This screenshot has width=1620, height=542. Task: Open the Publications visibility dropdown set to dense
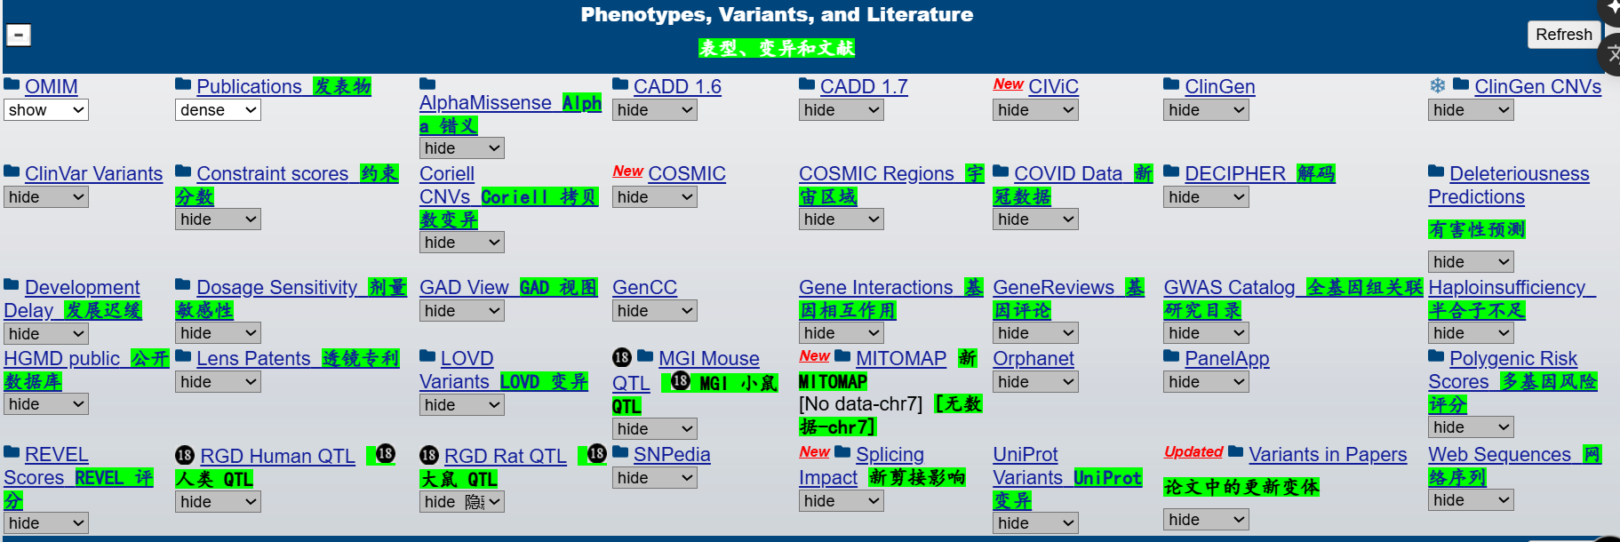tap(218, 110)
